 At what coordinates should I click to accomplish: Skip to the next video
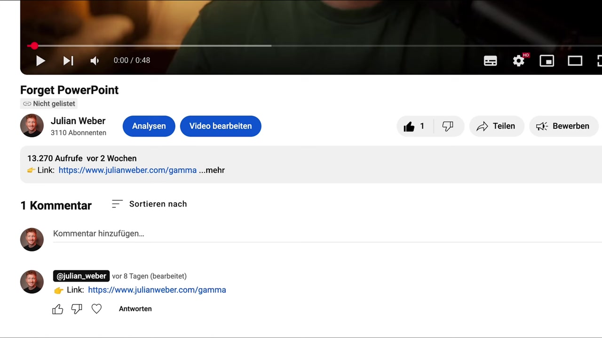[x=68, y=61]
